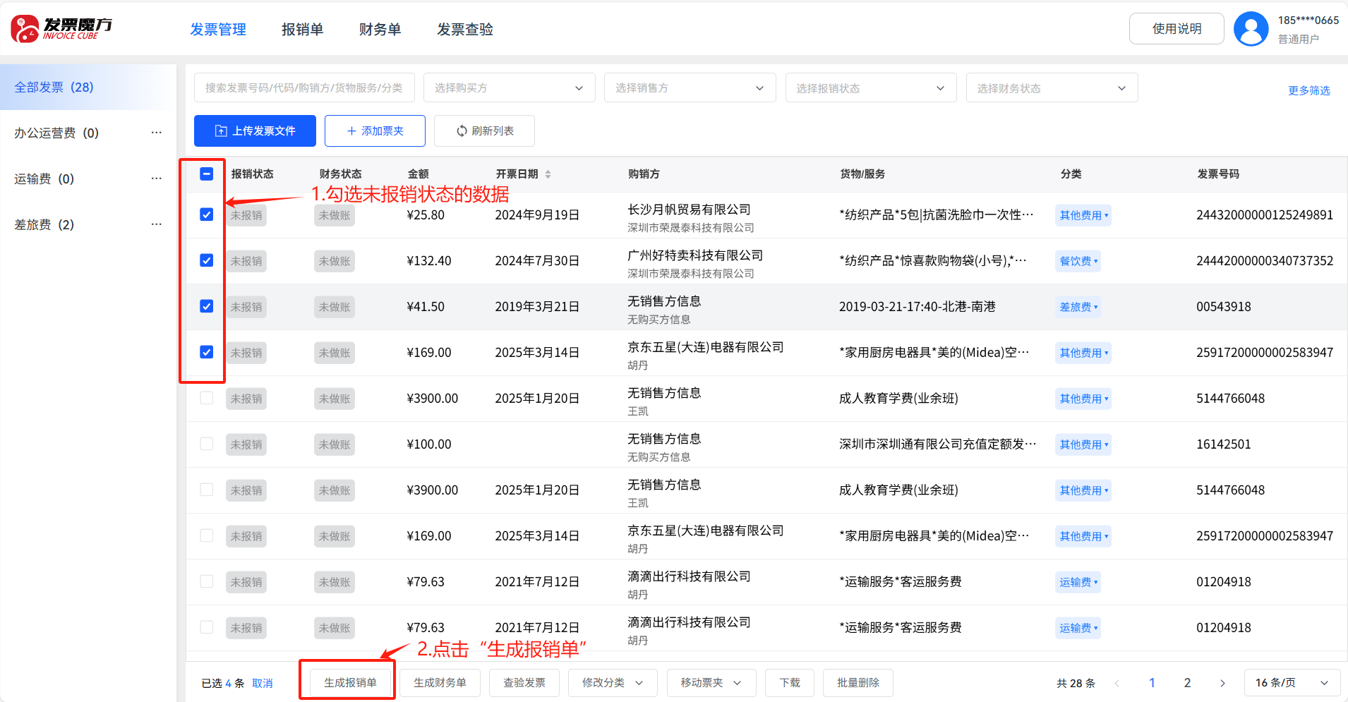Viewport: 1348px width, 702px height.
Task: Switch to the 报销单 tab
Action: pyautogui.click(x=302, y=30)
